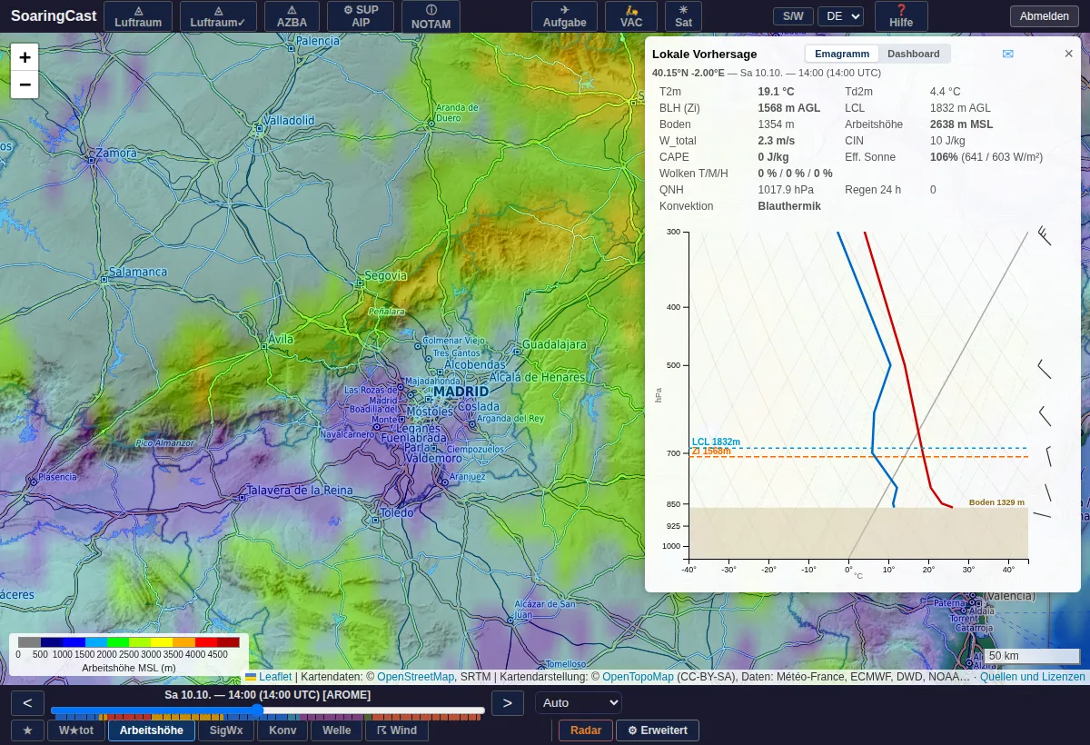Viewport: 1090px width, 745px height.
Task: Open the Aufgabe task planner
Action: click(x=564, y=16)
